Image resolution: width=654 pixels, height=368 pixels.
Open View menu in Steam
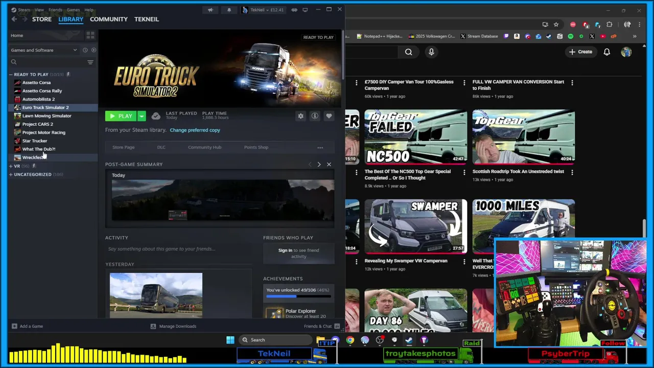pos(39,10)
